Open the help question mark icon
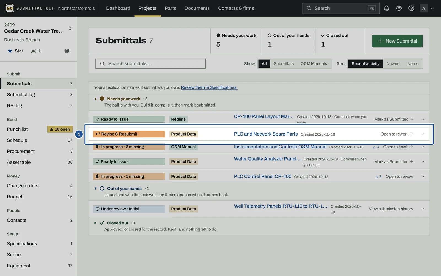Screen dimensions: 441x276 click(411, 8)
